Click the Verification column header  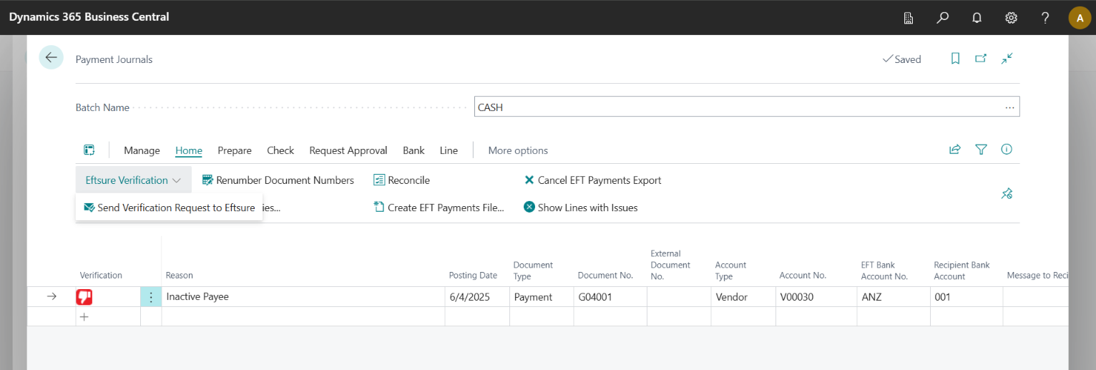pyautogui.click(x=101, y=276)
